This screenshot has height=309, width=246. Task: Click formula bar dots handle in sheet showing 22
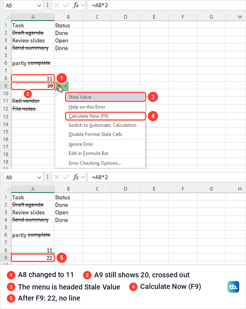click(x=48, y=177)
